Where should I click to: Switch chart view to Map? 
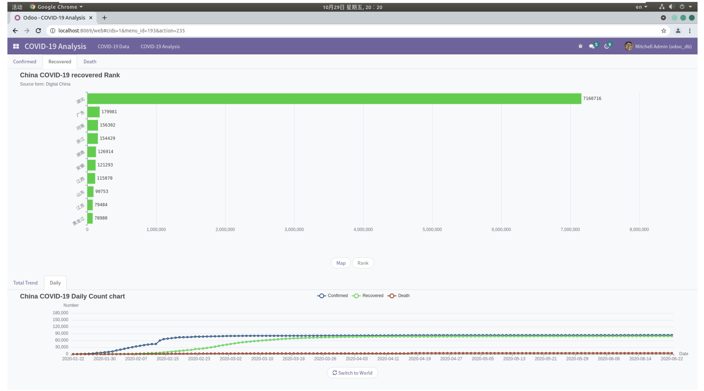pyautogui.click(x=341, y=263)
